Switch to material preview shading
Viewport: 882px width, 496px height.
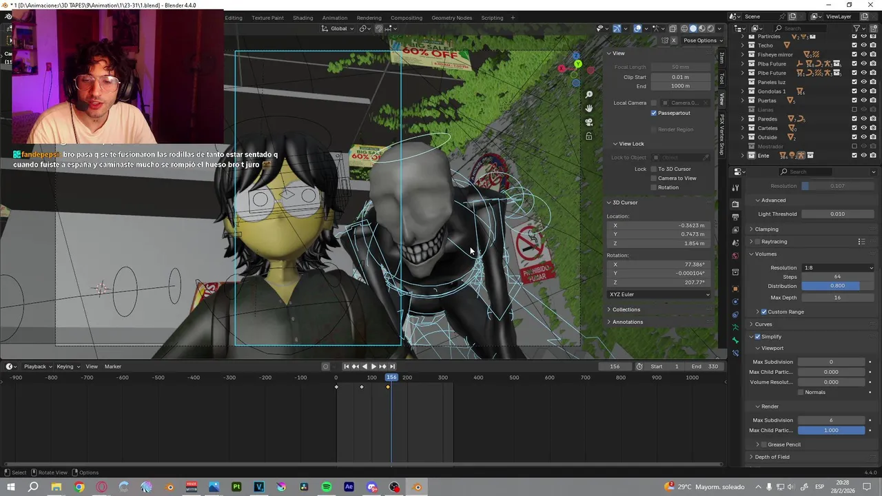[702, 28]
